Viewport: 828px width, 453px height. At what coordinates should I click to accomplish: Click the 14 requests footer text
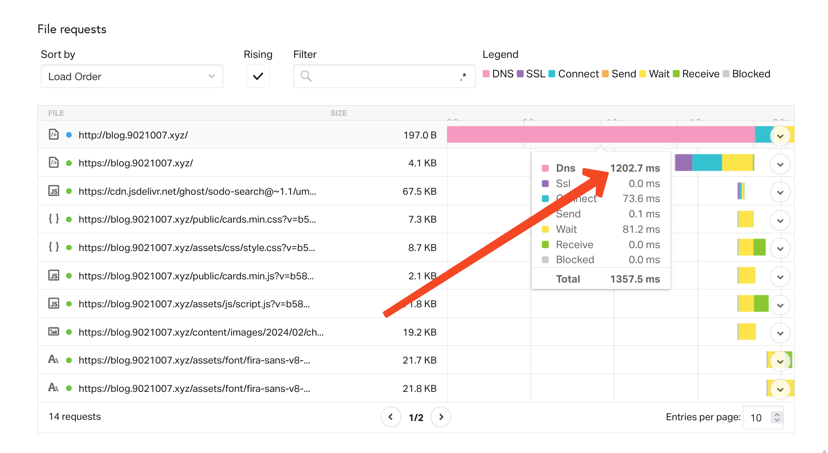75,417
